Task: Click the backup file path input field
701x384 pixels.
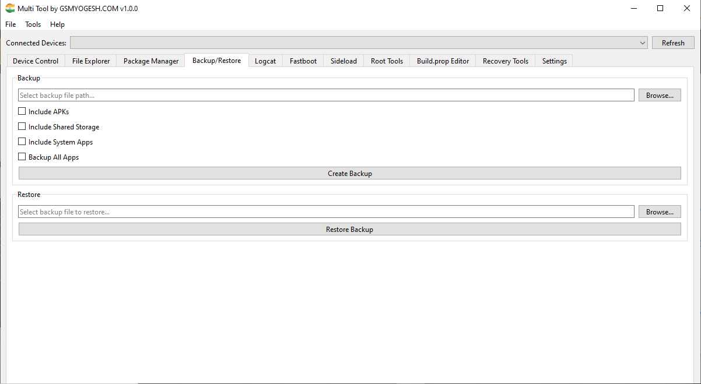Action: click(326, 96)
